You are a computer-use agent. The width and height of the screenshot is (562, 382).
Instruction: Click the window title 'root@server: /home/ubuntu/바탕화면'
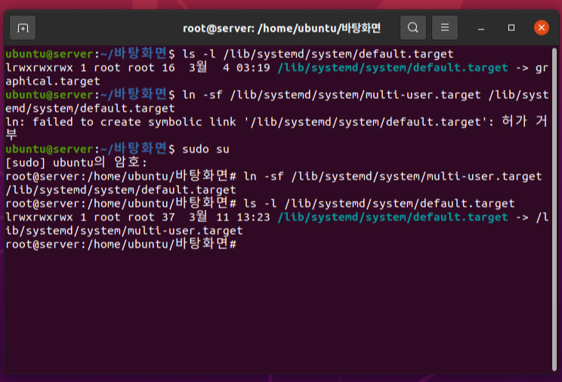pos(281,28)
